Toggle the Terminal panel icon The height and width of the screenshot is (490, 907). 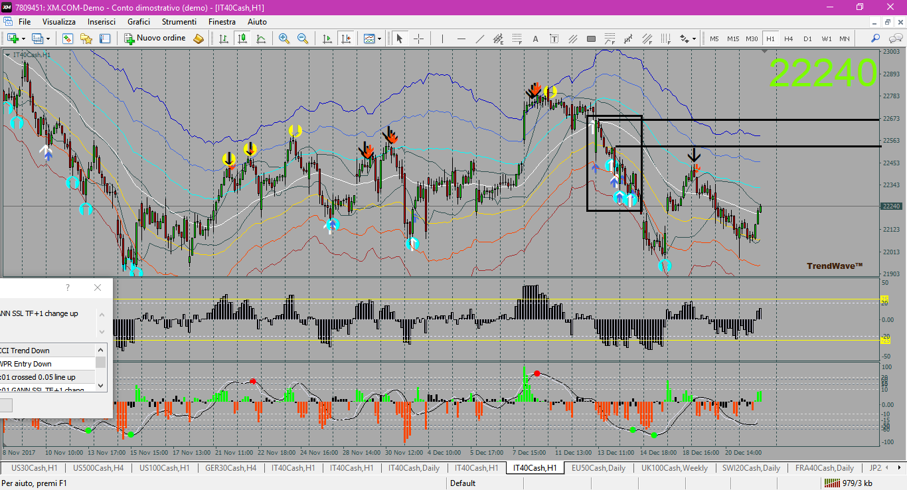(105, 39)
